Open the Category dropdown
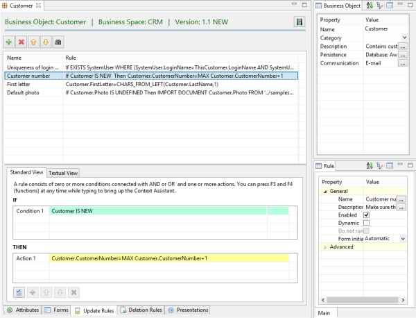Viewport: 416px width, 318px height. tap(404, 37)
